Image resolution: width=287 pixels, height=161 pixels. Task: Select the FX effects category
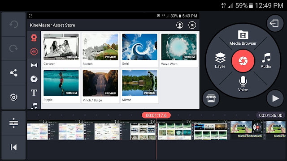[34, 52]
